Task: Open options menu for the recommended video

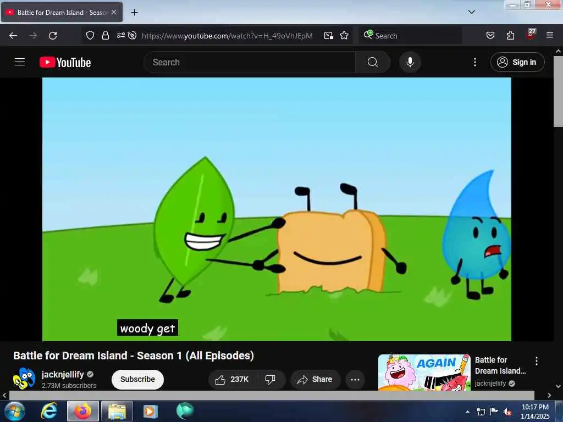Action: [x=537, y=361]
